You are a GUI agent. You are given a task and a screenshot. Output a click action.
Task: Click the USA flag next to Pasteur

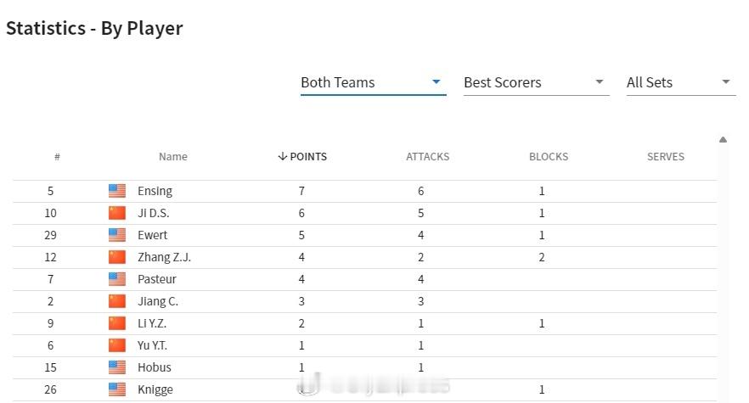[x=117, y=279]
